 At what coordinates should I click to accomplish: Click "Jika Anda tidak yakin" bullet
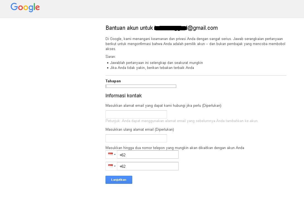pyautogui.click(x=152, y=68)
